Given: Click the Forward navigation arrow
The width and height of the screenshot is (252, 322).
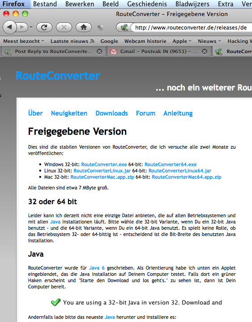Looking at the screenshot, I should point(22,27).
